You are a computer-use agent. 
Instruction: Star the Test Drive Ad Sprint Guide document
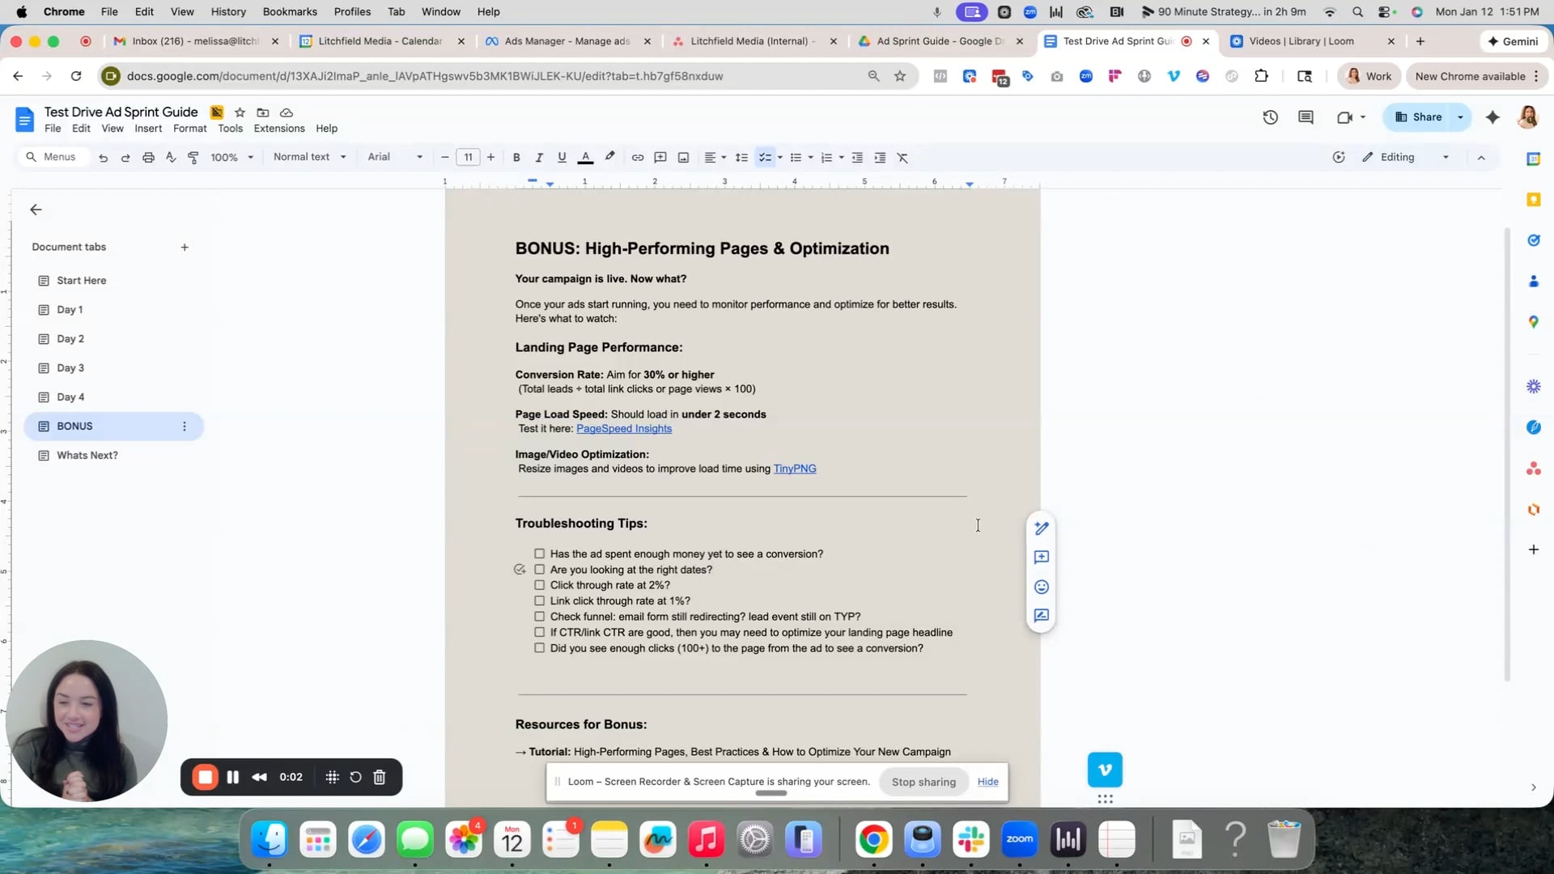(x=240, y=112)
